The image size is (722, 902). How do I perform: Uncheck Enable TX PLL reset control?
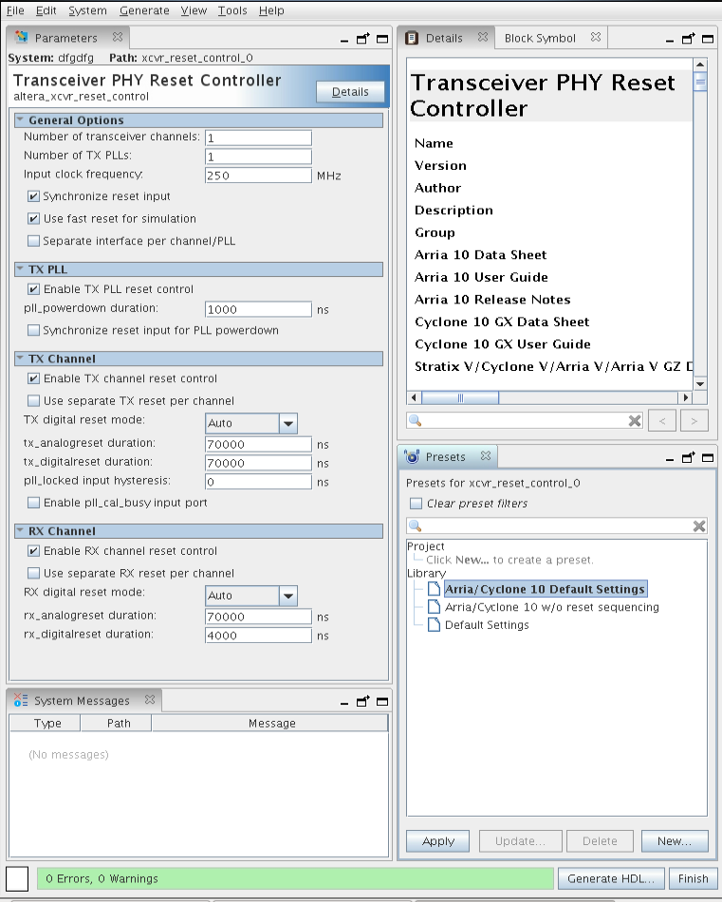coord(33,289)
